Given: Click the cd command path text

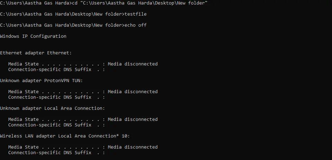Looking at the screenshot, I should point(140,3).
